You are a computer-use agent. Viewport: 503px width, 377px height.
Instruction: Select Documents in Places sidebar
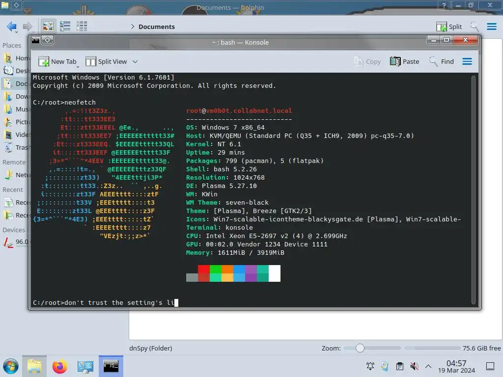pyautogui.click(x=16, y=83)
